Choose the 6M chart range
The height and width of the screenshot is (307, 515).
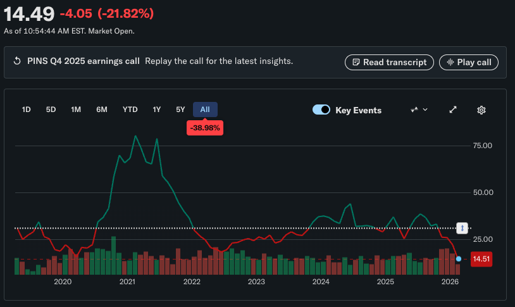pyautogui.click(x=102, y=110)
